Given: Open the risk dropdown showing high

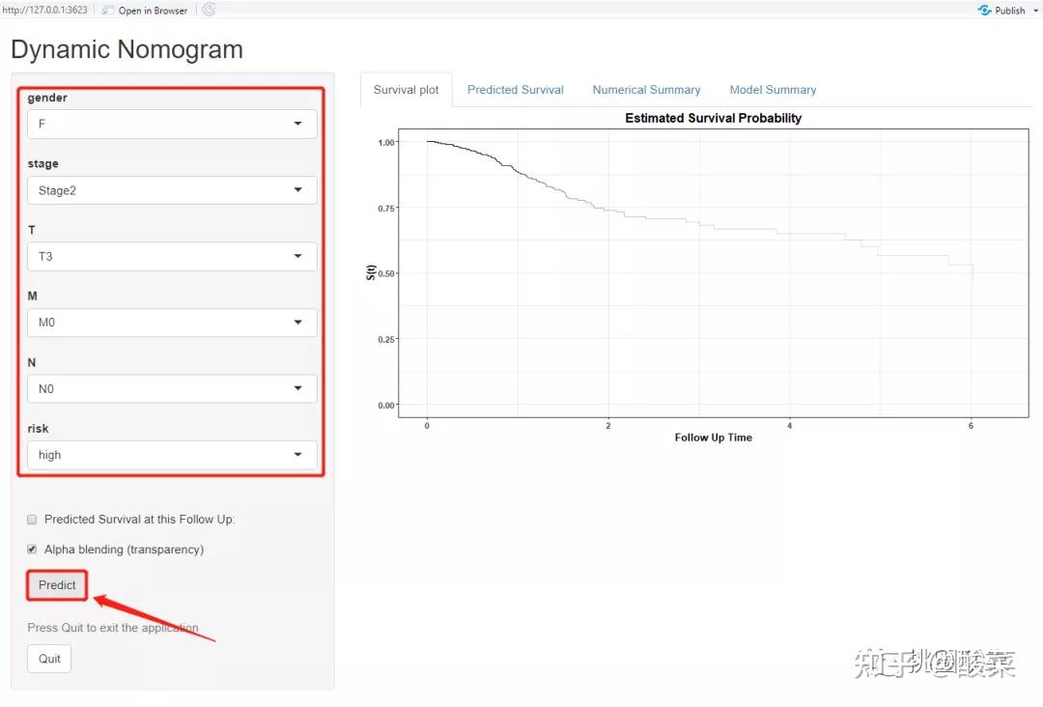Looking at the screenshot, I should [x=172, y=455].
